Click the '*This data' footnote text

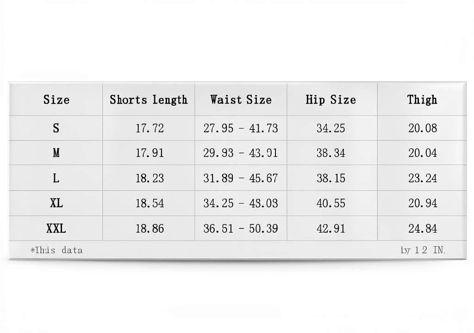click(56, 250)
